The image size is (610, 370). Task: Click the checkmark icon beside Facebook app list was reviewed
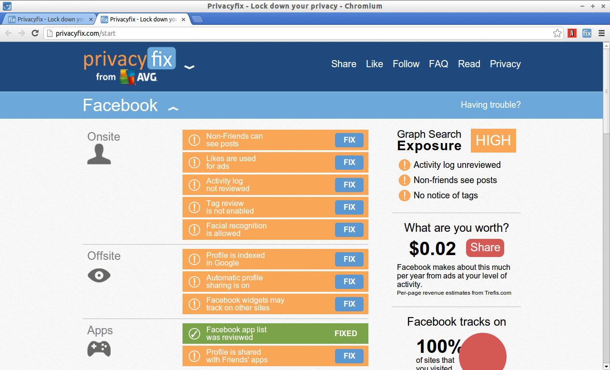point(194,334)
